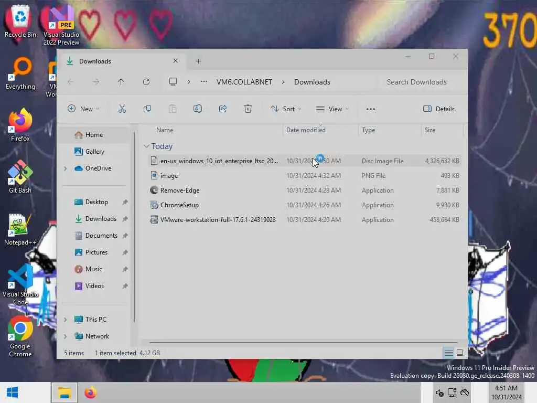This screenshot has width=537, height=403.
Task: Open Music in quick access
Action: point(93,269)
